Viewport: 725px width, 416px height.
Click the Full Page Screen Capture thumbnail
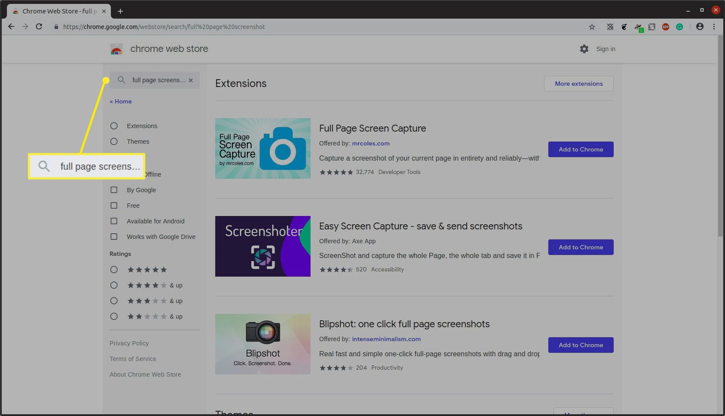(263, 148)
